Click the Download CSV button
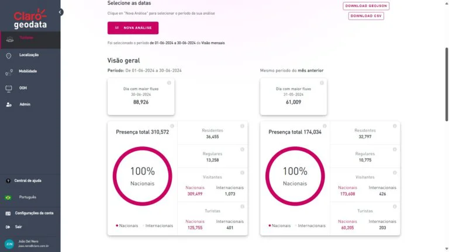Screen dimensions: 449x252 coord(366,16)
